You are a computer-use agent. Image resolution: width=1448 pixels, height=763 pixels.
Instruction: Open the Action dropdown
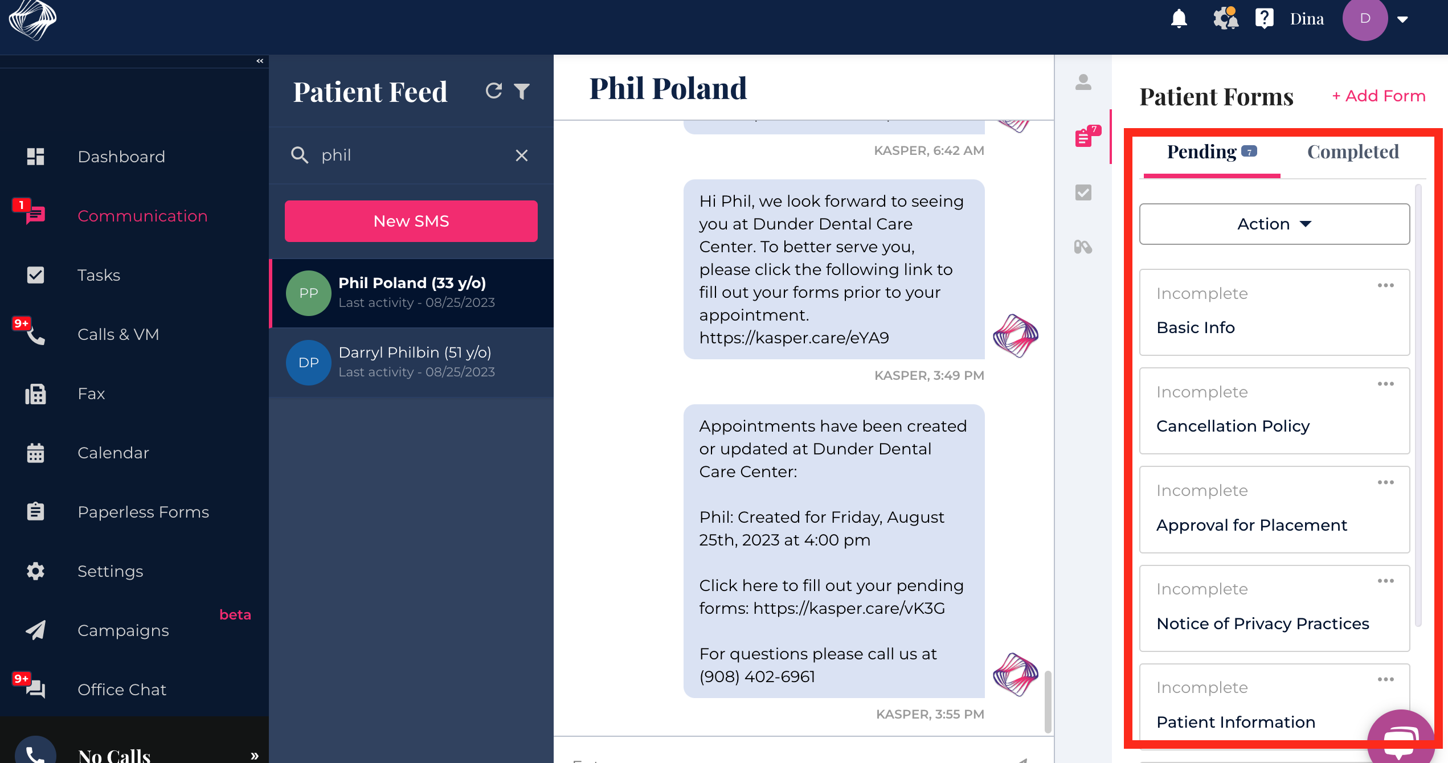tap(1274, 224)
